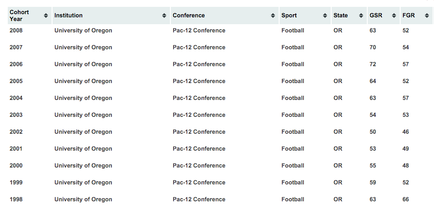Select Pac-12 Conference in 2001 row
This screenshot has height=215, width=434.
[x=199, y=149]
